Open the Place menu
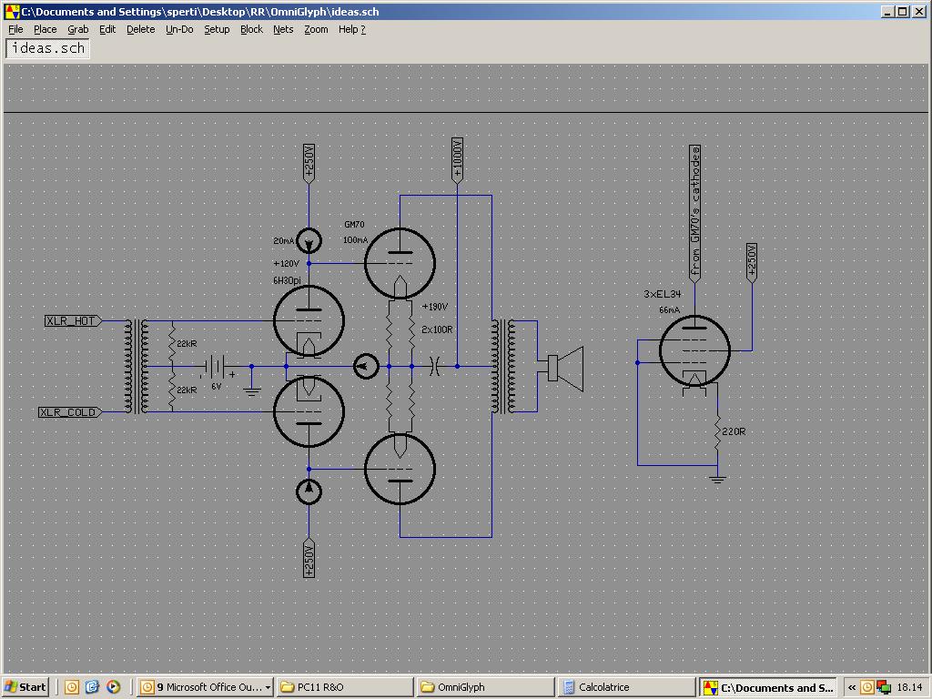Viewport: 932px width, 699px height. (46, 29)
